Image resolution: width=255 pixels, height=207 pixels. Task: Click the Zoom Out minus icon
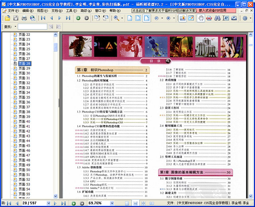157,18
